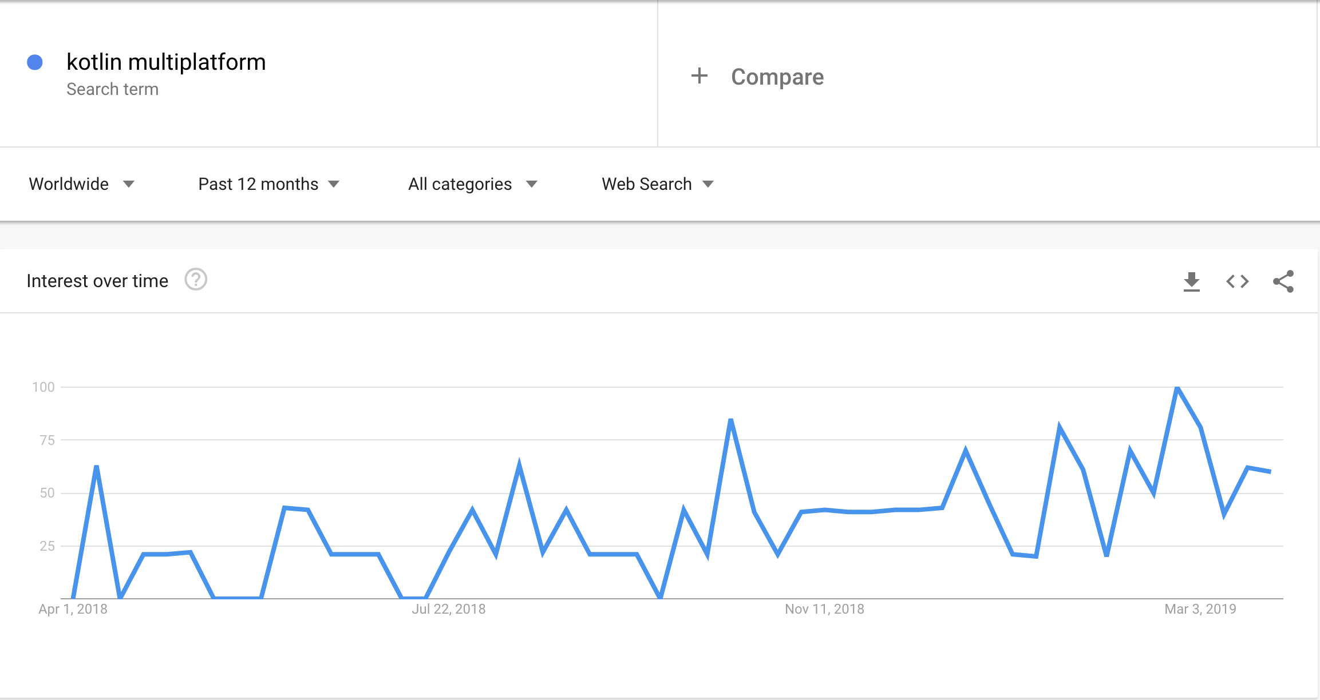Share the Interest over time chart
The height and width of the screenshot is (700, 1320).
[x=1283, y=281]
